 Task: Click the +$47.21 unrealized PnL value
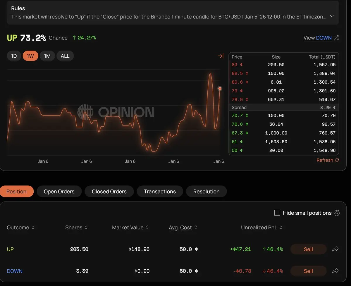coord(240,249)
